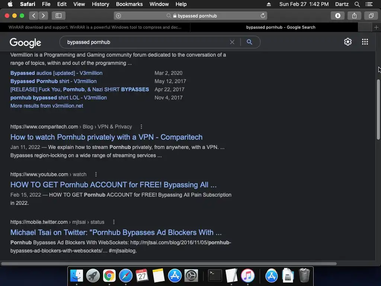The height and width of the screenshot is (286, 381).
Task: Open more options for Twitter result
Action: pyautogui.click(x=114, y=222)
